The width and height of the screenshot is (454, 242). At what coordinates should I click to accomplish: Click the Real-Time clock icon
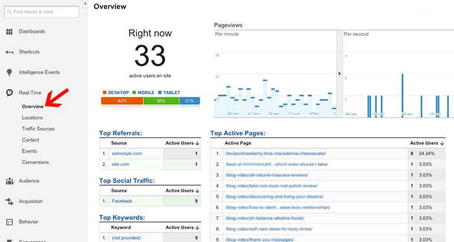[9, 93]
